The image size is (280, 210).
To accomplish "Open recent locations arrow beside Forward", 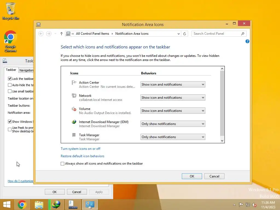I will (55, 34).
